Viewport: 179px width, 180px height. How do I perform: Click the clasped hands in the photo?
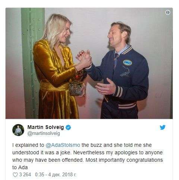pyautogui.click(x=84, y=59)
